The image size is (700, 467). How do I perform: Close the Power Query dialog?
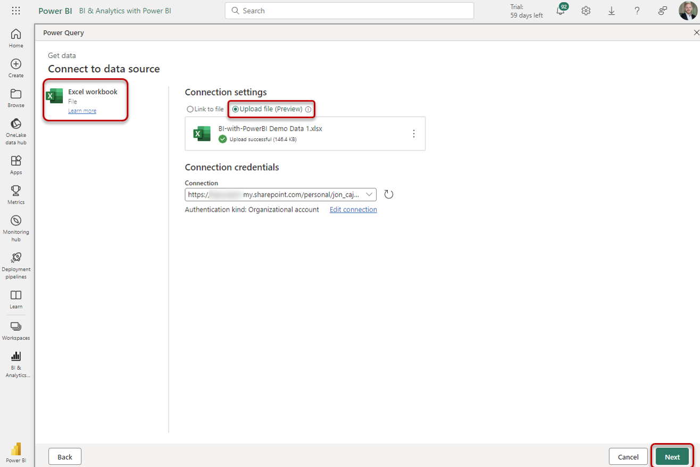(x=696, y=32)
